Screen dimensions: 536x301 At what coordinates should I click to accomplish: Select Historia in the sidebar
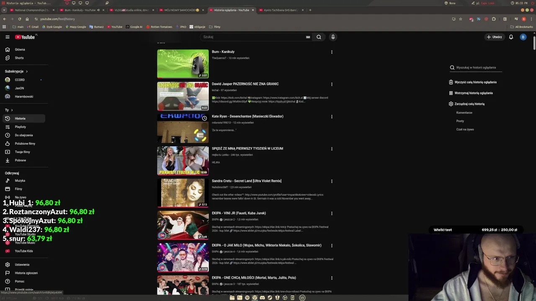coord(23,118)
